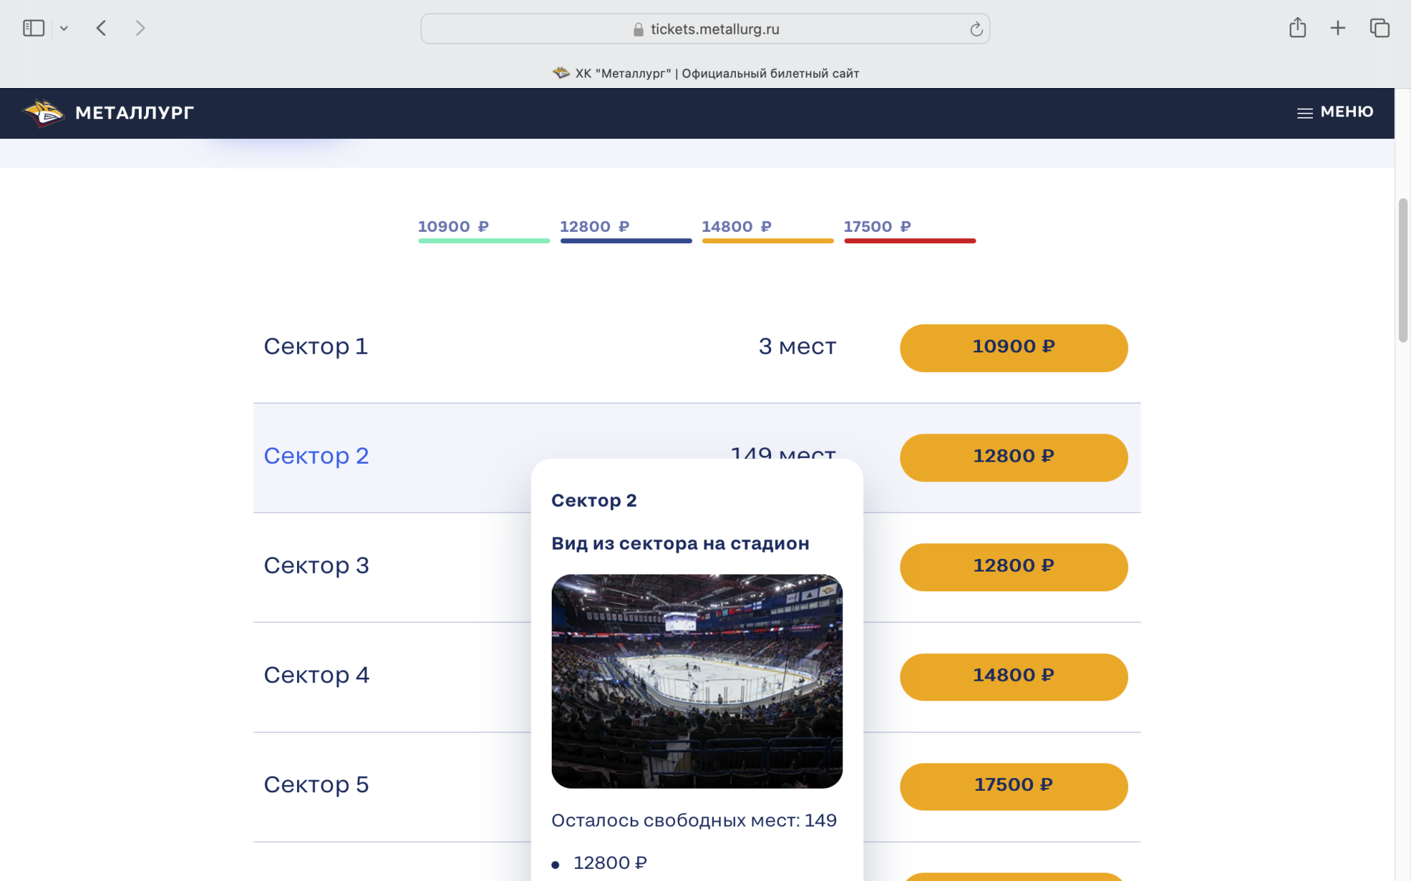Click 'Осталось свободных мест: 149' text

coord(694,820)
